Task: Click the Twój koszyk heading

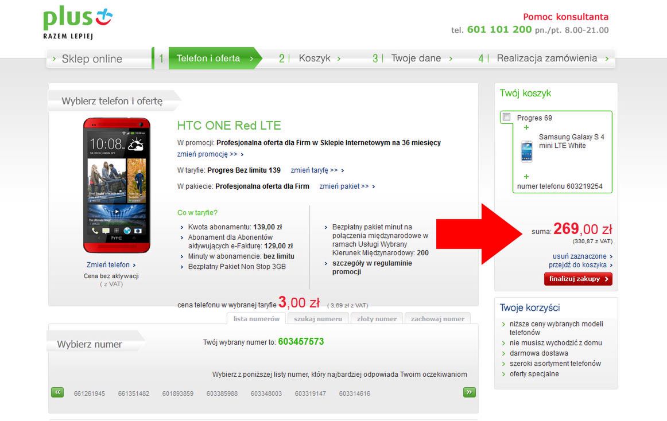Action: tap(525, 93)
